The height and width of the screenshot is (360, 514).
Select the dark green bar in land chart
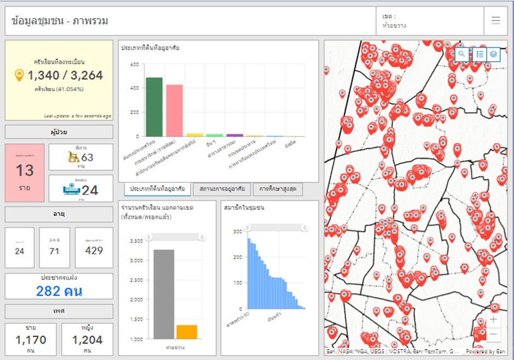(x=154, y=107)
